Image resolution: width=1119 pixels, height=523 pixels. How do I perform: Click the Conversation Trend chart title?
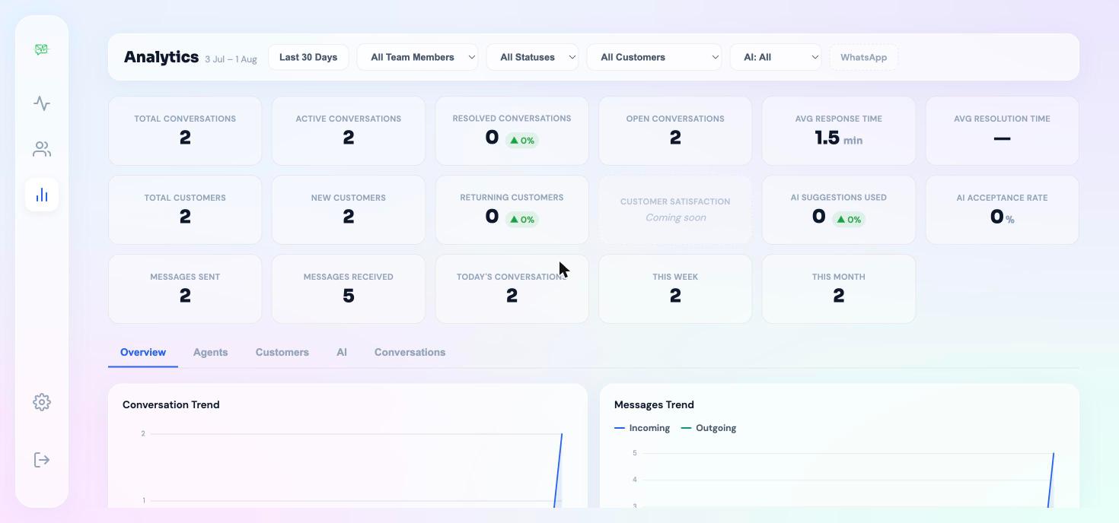pyautogui.click(x=171, y=404)
